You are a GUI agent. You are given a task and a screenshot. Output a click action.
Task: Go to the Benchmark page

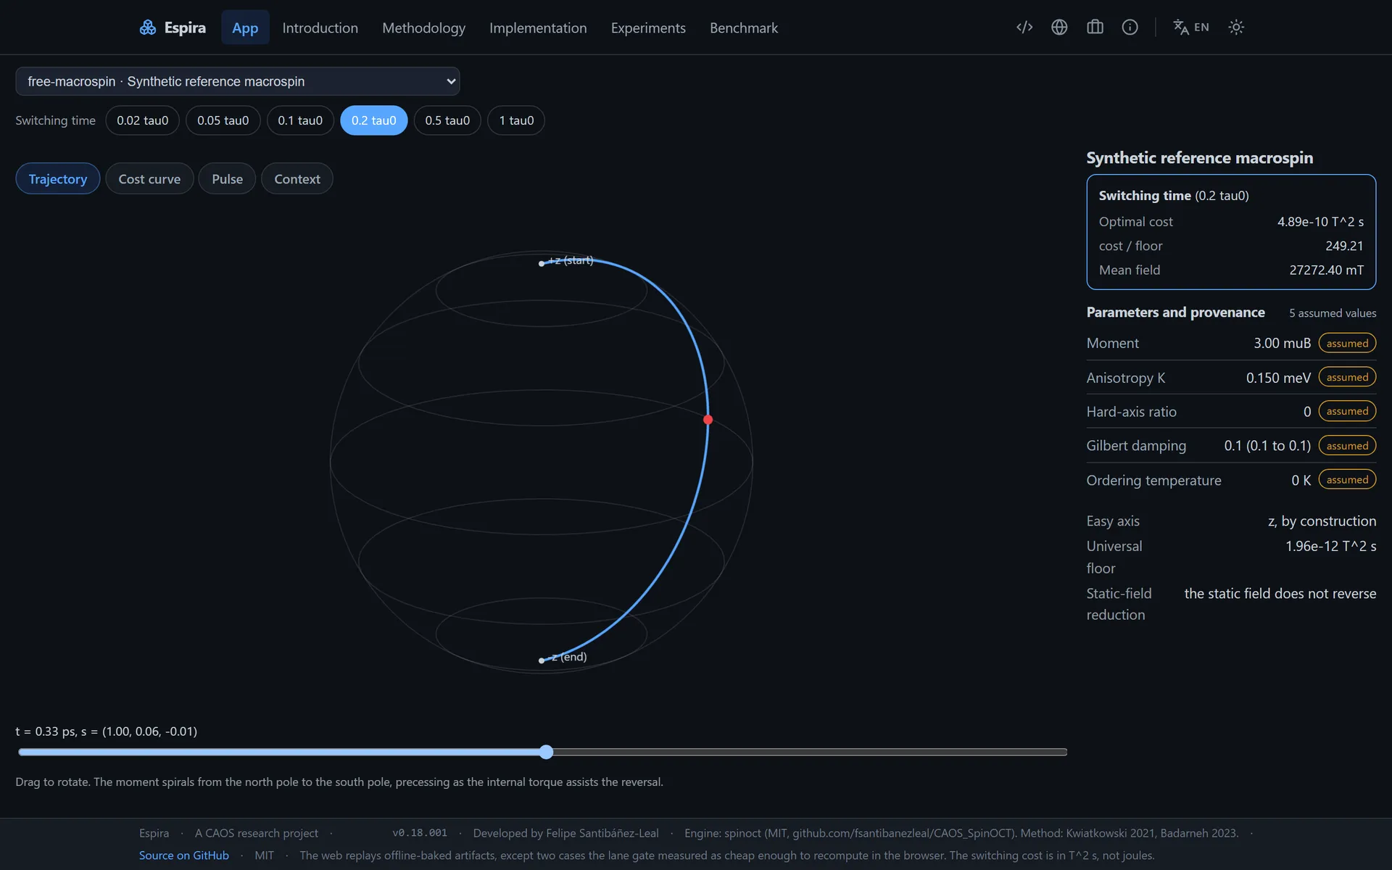[x=744, y=28]
